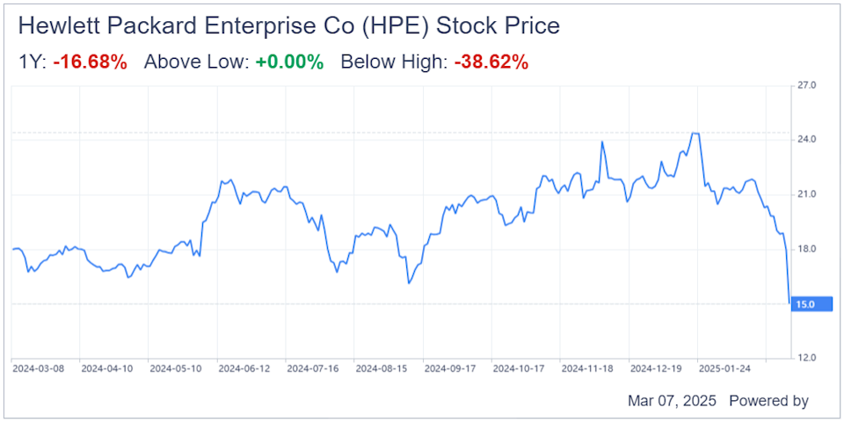Screen dimensions: 844x422
Task: Select the 2024-04-10 date on the x-axis
Action: tap(105, 368)
